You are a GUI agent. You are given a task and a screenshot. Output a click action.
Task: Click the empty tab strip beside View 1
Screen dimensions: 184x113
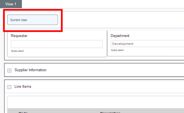tap(103, 4)
